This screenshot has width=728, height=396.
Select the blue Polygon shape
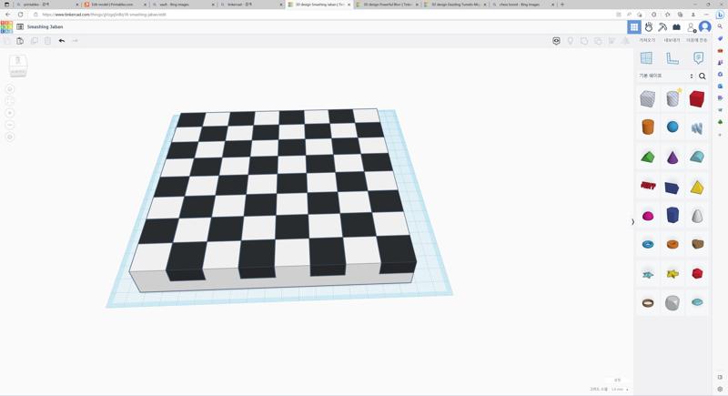[672, 215]
